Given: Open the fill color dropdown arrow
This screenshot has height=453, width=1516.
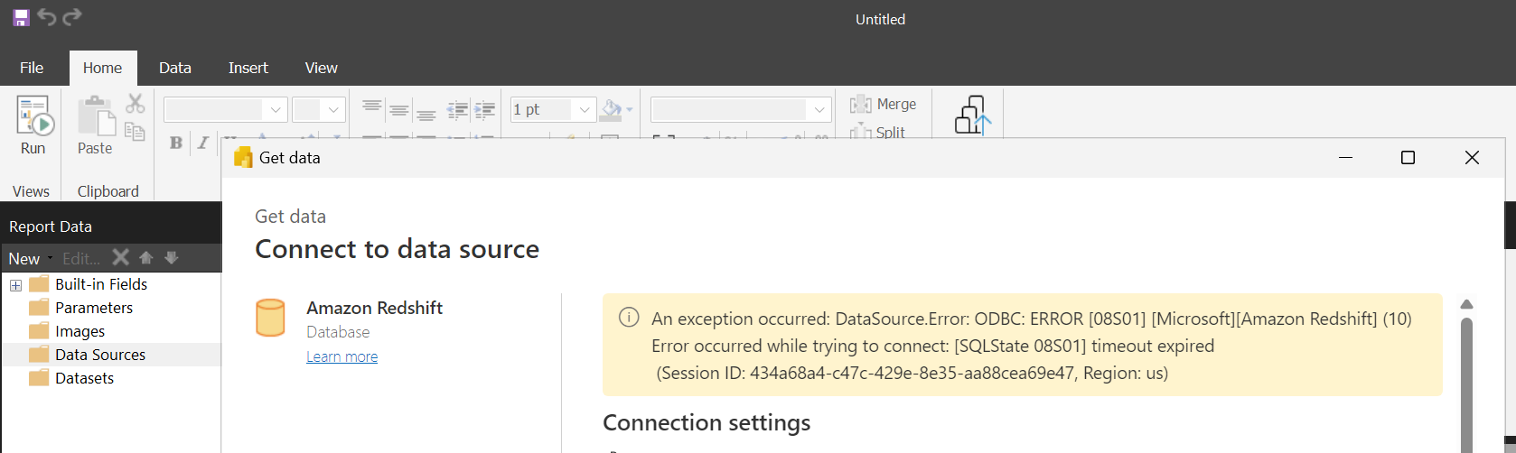Looking at the screenshot, I should click(x=630, y=109).
